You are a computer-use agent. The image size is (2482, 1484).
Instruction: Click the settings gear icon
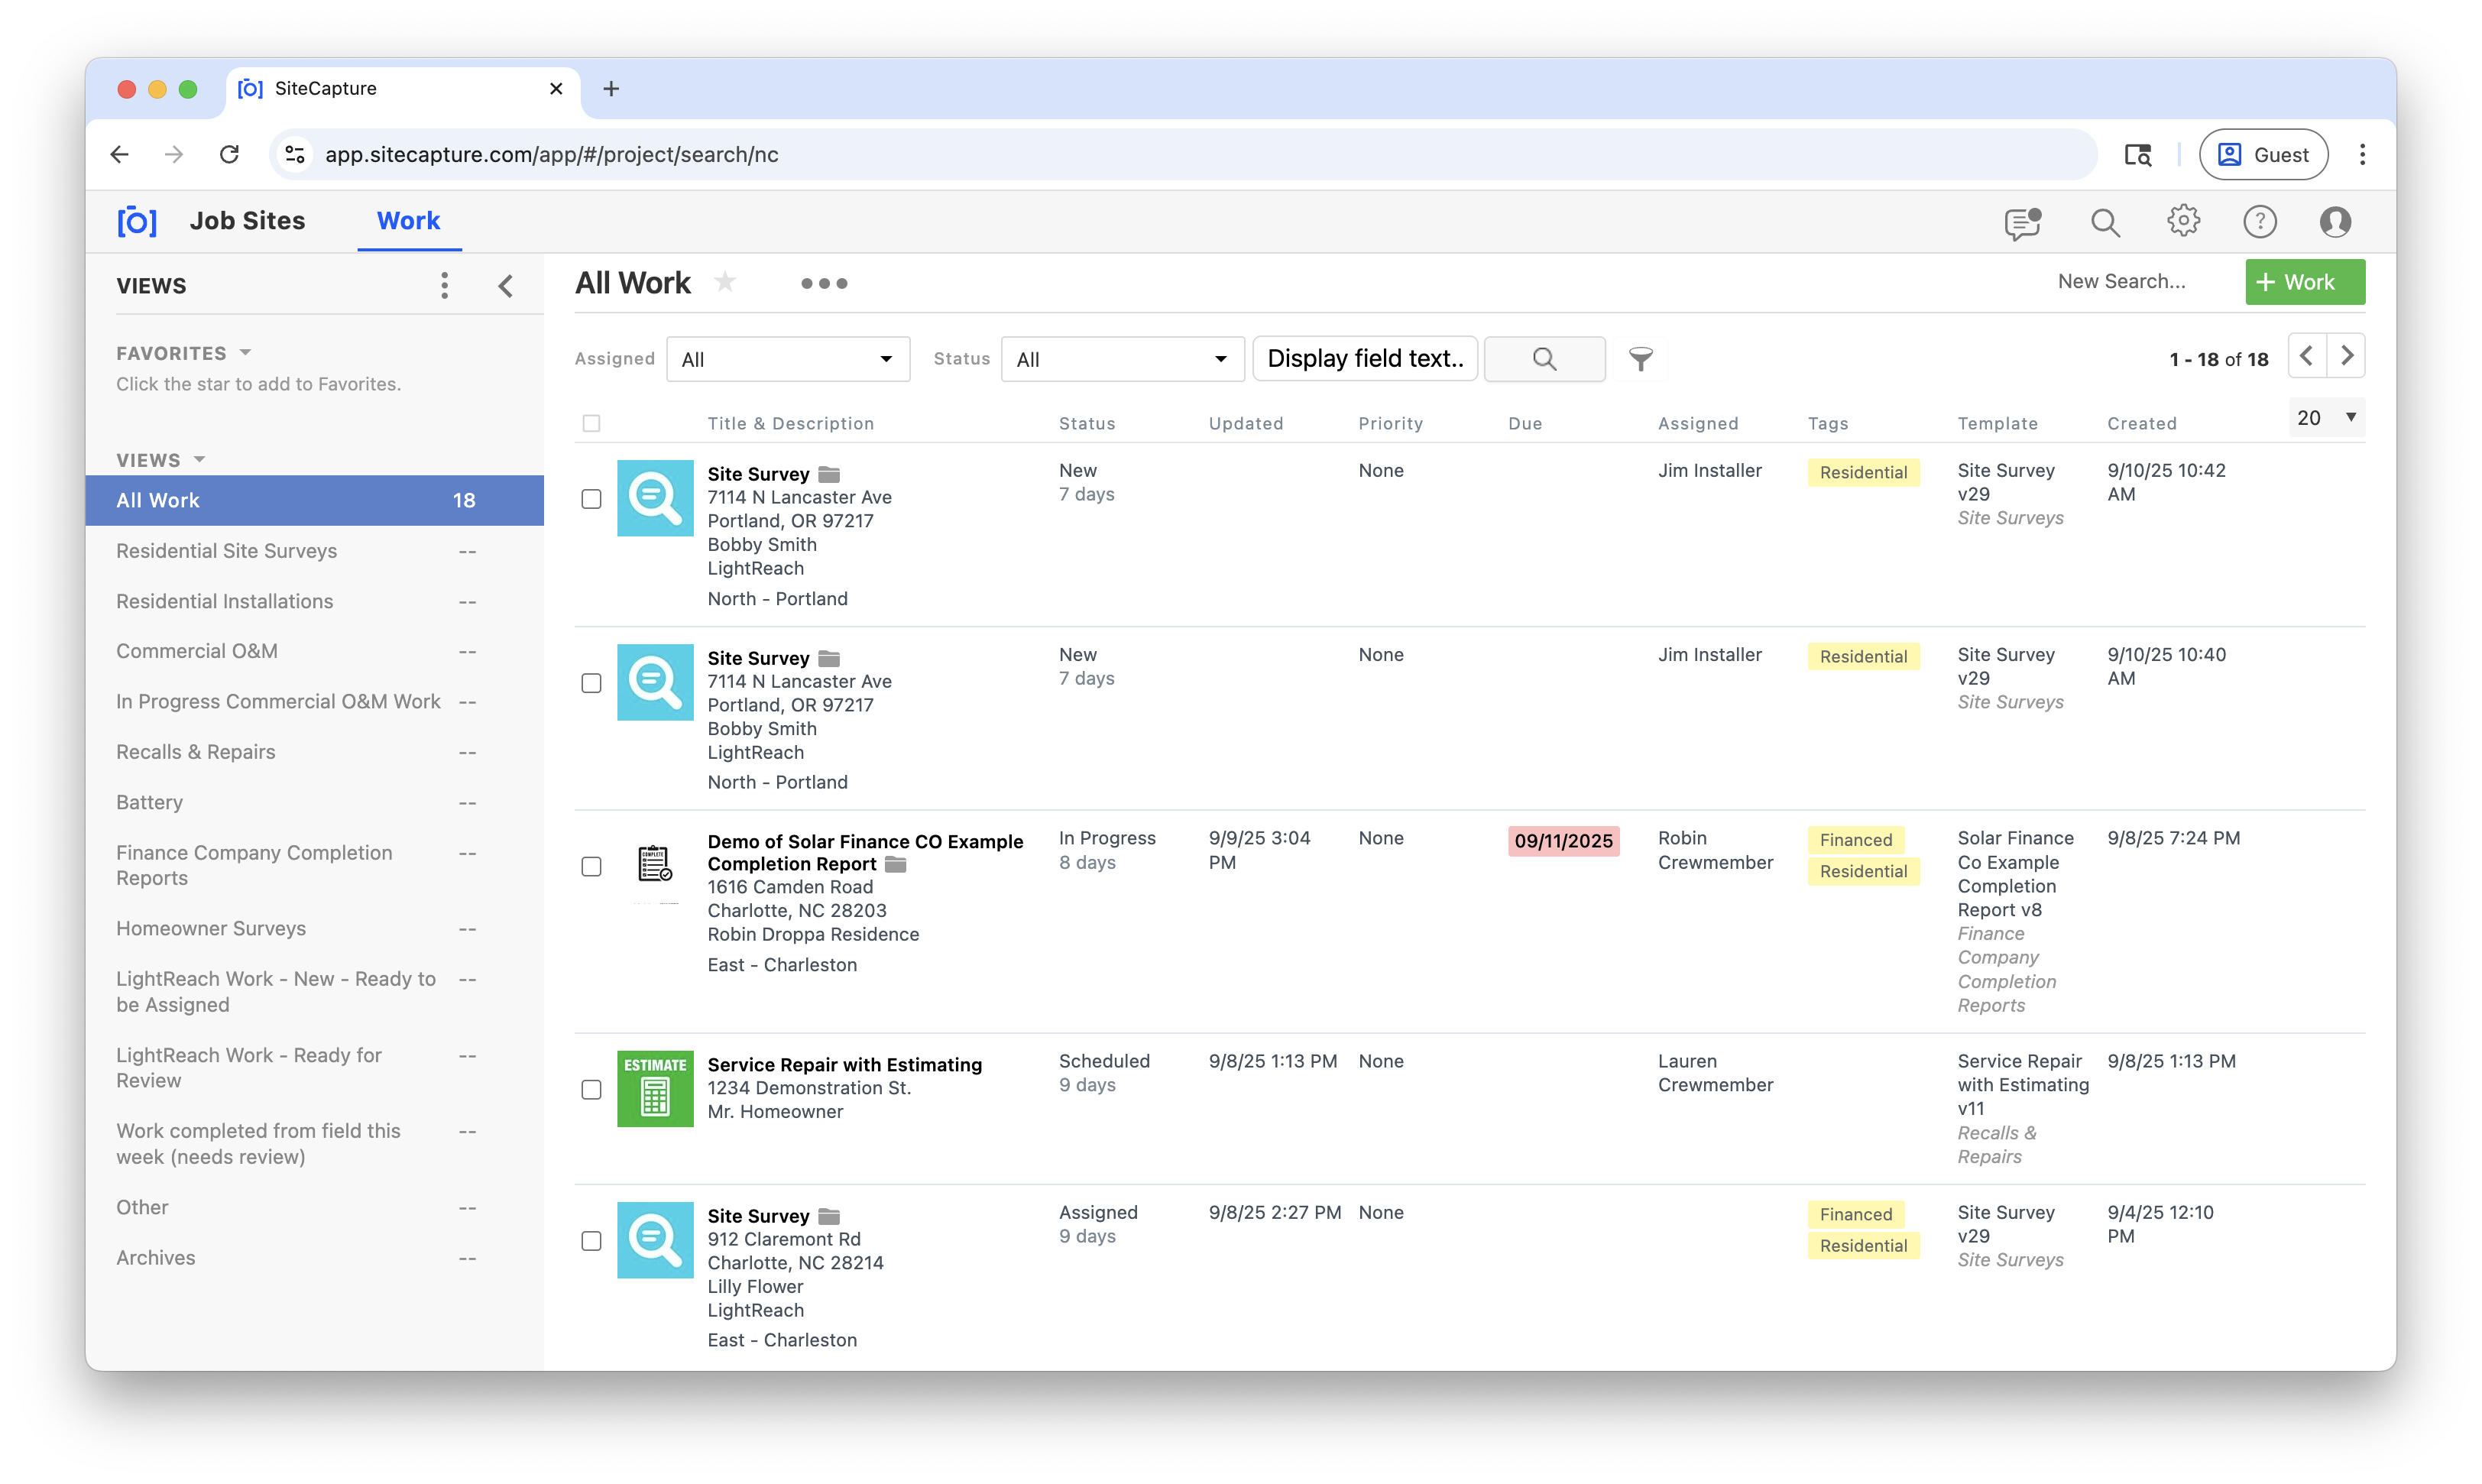(2183, 221)
